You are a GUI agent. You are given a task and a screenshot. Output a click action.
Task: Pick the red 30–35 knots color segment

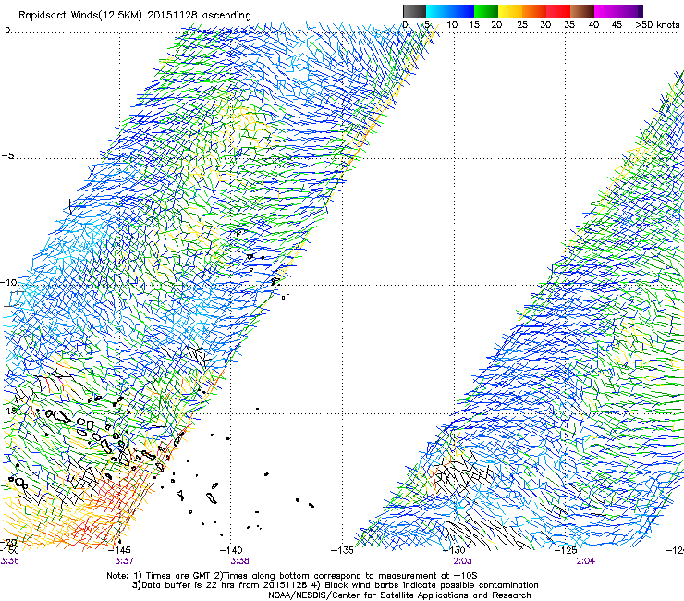tap(558, 11)
